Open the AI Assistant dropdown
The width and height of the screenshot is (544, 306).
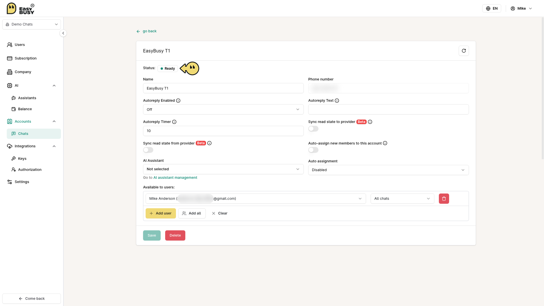pos(223,169)
